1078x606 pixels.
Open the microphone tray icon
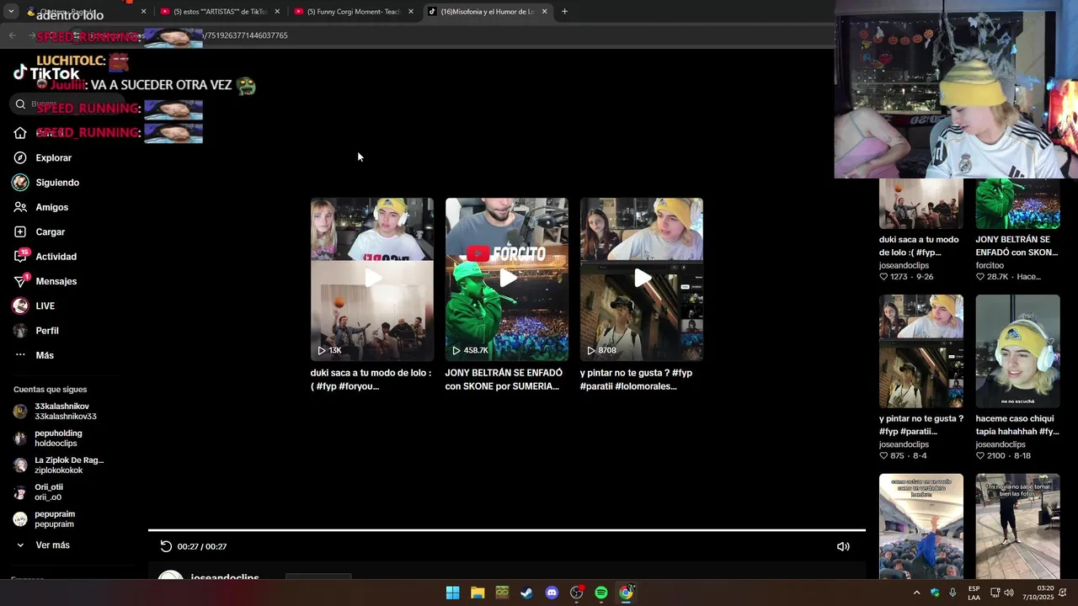[953, 593]
